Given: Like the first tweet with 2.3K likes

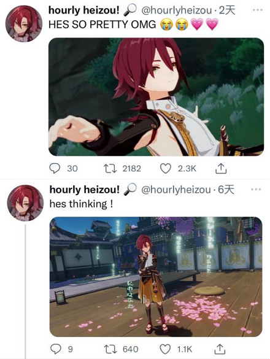Looking at the screenshot, I should [x=165, y=169].
